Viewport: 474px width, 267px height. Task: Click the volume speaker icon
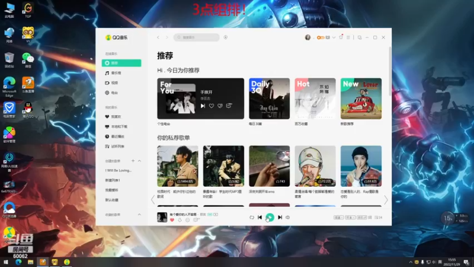288,217
